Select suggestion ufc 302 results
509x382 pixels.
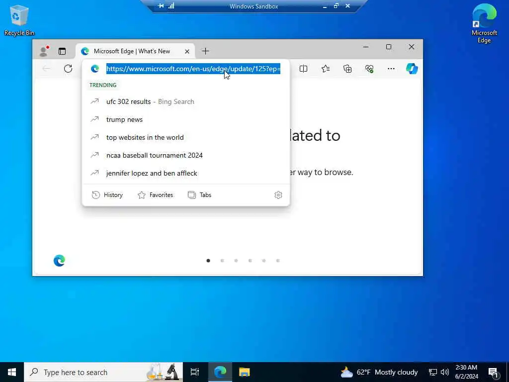[186, 101]
